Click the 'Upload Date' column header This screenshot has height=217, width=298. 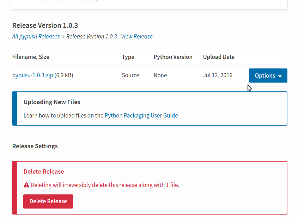219,57
